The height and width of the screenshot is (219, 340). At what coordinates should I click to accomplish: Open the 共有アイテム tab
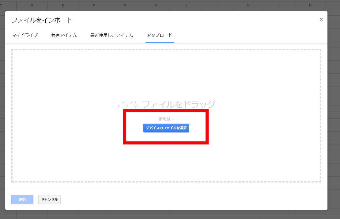click(64, 35)
